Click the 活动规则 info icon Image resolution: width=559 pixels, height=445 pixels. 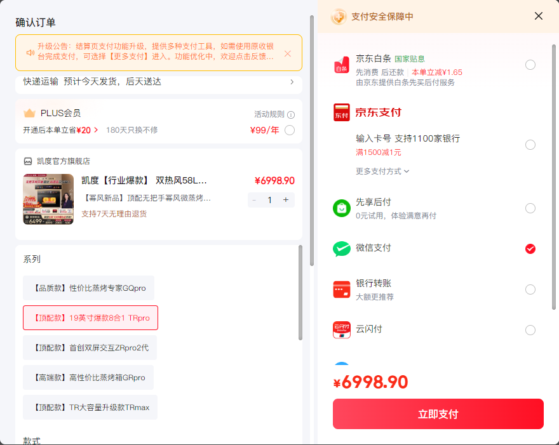point(291,115)
